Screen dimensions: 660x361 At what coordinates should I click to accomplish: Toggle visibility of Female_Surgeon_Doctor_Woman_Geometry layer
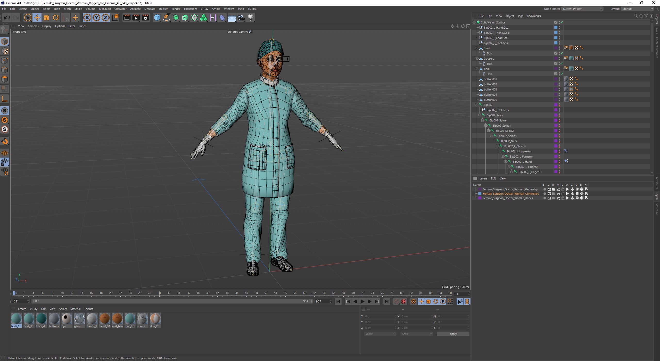point(548,189)
